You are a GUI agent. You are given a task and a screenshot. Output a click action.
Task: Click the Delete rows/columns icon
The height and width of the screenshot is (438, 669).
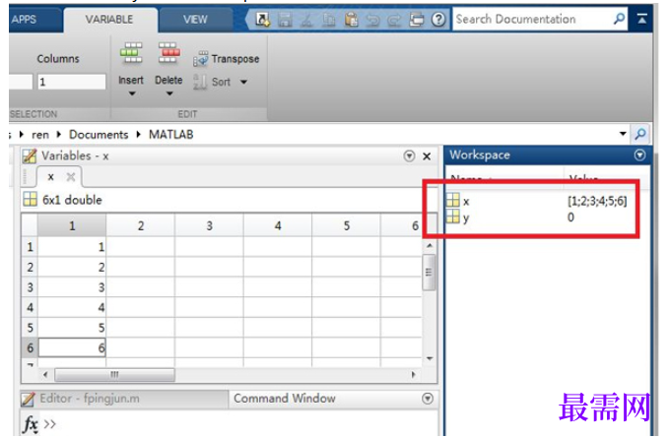point(168,53)
